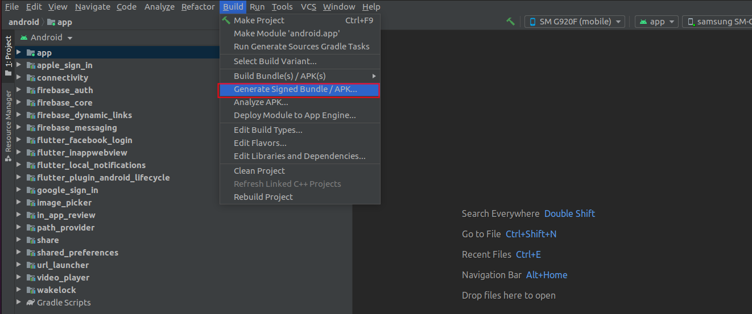Click the video_player module folder icon
Screen dimensions: 752x314
tap(31, 278)
